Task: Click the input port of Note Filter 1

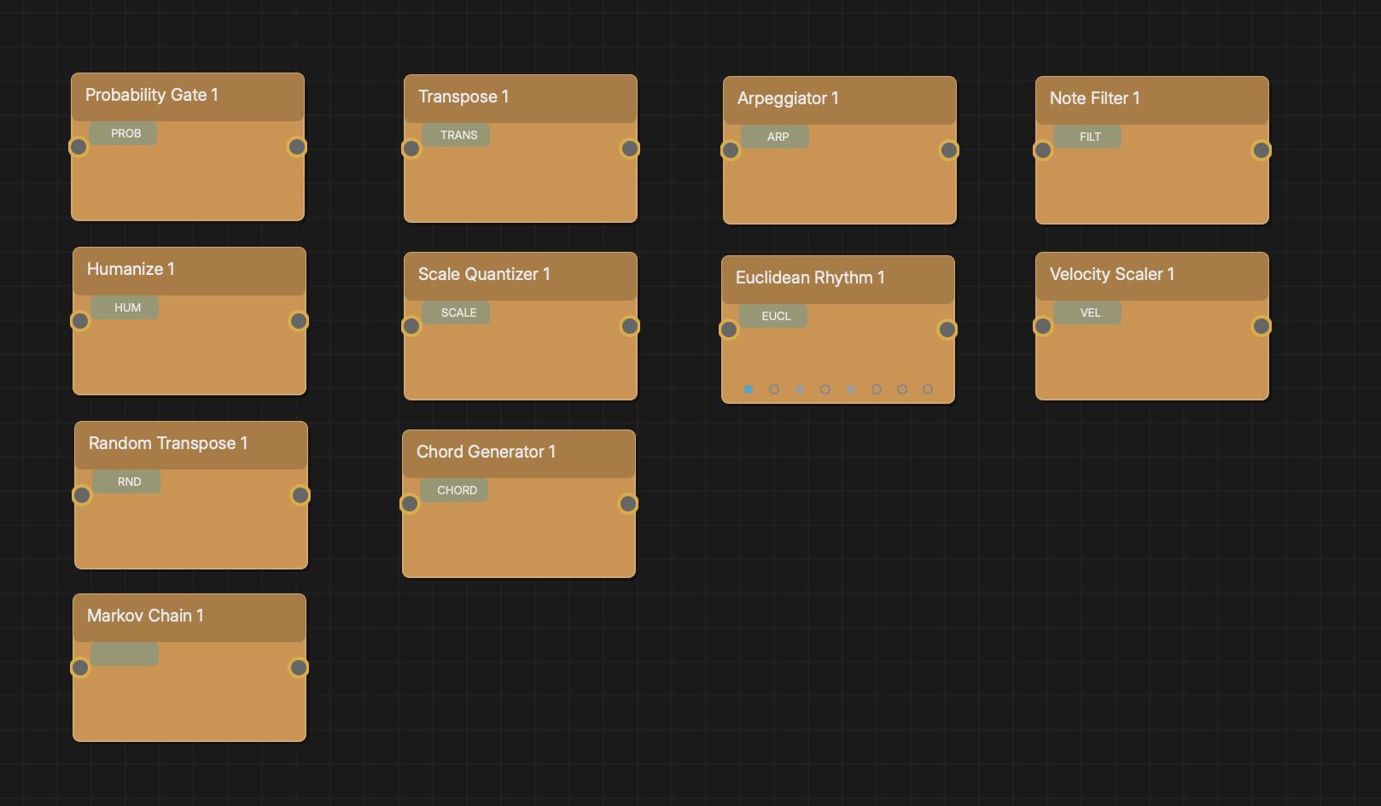Action: point(1043,150)
